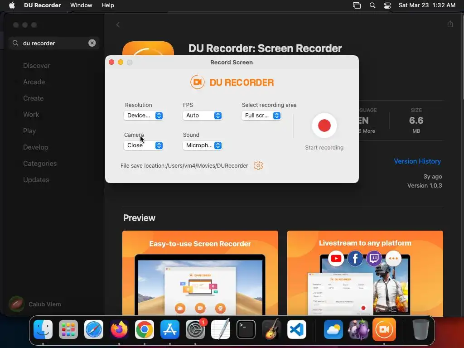
Task: Open DU Recorder from the Dock
Action: [384, 329]
